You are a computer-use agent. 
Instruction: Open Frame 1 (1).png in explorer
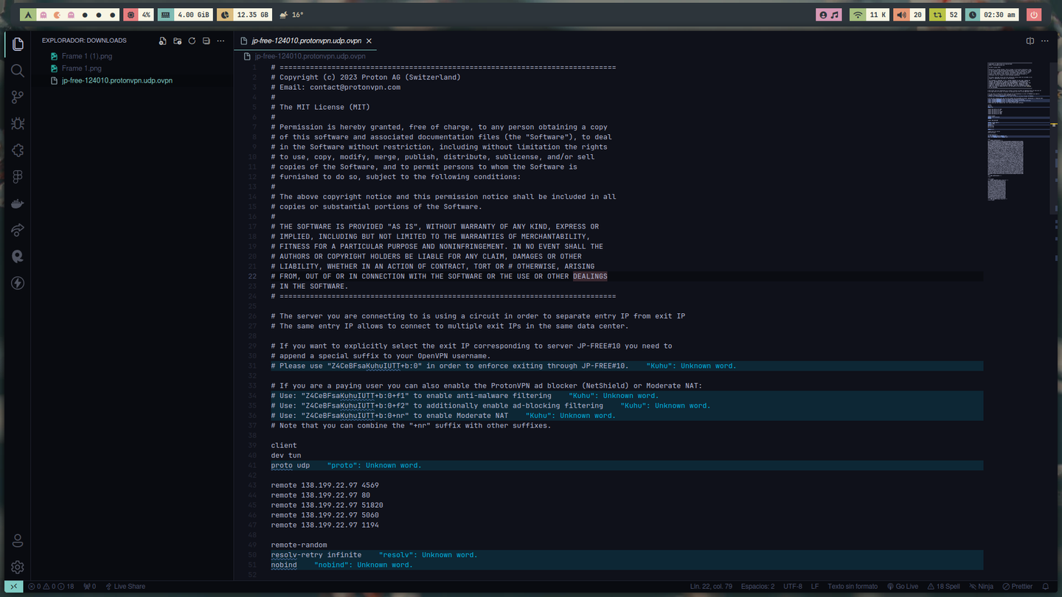(x=86, y=56)
